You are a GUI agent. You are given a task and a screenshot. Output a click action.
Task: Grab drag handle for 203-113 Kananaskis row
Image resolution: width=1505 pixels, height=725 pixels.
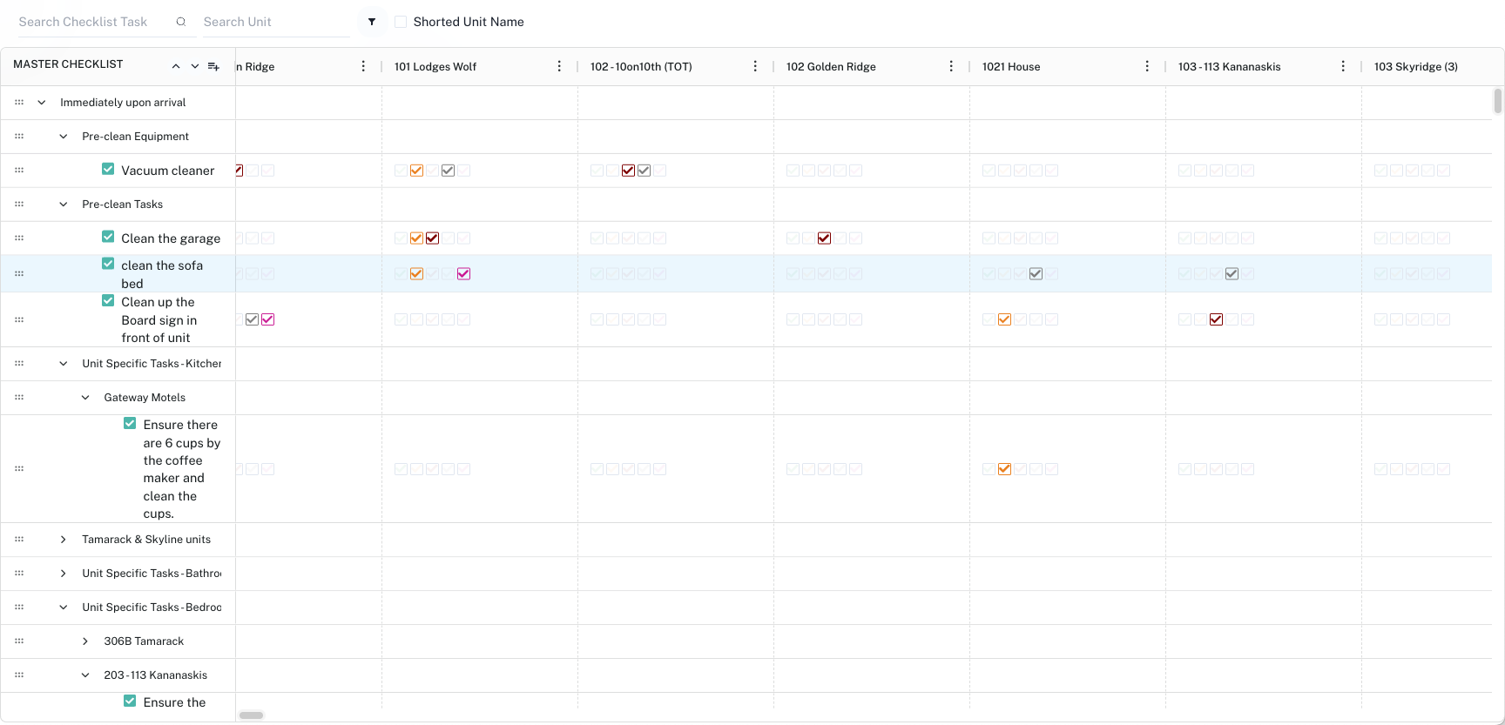click(x=19, y=675)
